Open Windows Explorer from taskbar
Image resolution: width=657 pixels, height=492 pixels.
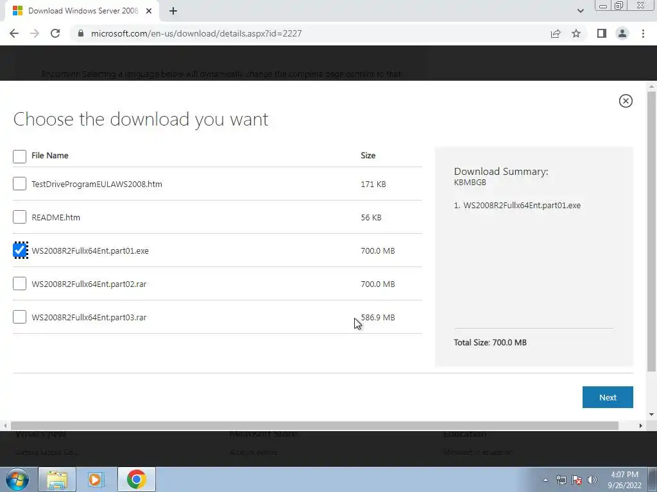[57, 479]
